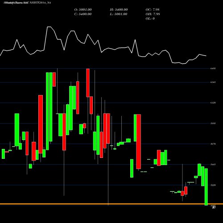Viewport: 223px width, 223px height.
Task: Click the orange horizontal price line
Action: point(111,204)
